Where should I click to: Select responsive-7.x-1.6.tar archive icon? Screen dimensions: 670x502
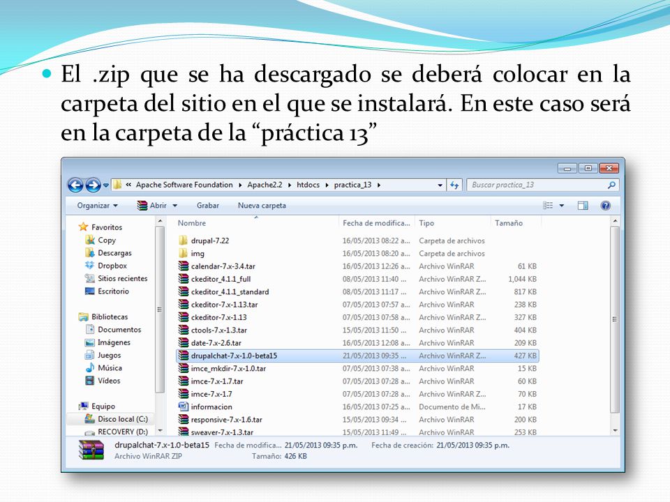coord(183,420)
